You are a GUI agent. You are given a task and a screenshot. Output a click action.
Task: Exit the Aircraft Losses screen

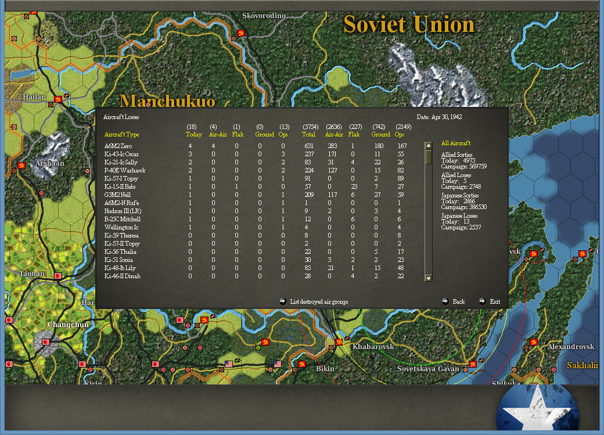tap(490, 301)
